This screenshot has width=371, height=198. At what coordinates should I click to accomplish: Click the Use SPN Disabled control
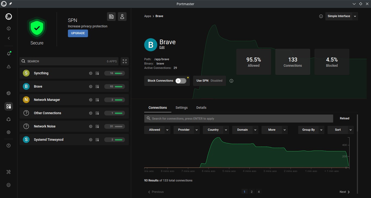pos(209,81)
